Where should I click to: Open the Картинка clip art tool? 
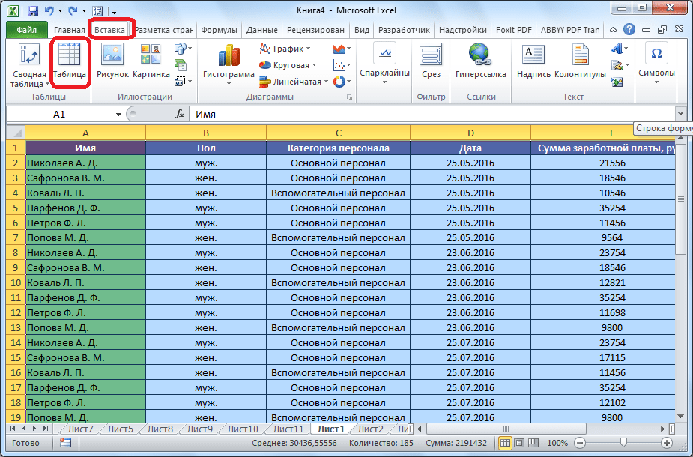151,61
